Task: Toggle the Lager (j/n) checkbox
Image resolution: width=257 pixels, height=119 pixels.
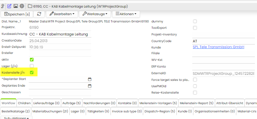Action: click(32, 66)
